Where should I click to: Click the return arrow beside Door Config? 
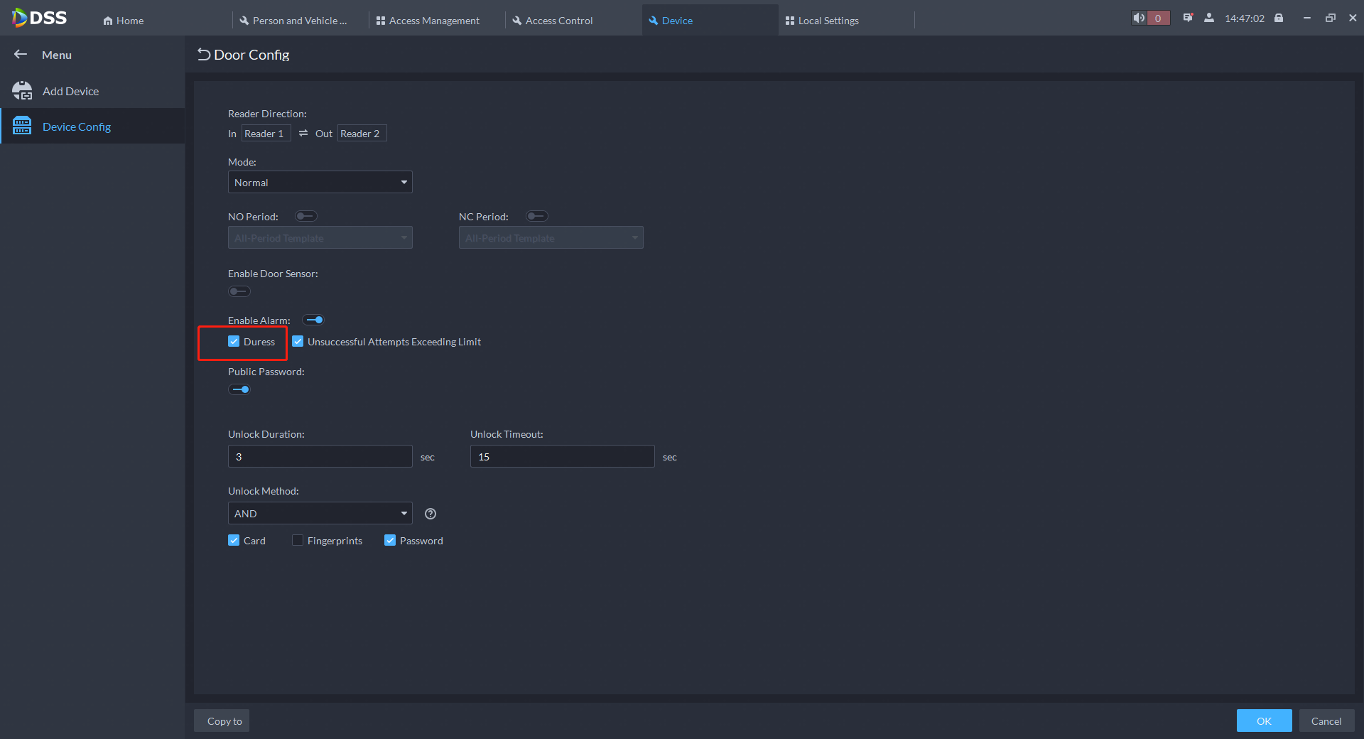(x=204, y=55)
